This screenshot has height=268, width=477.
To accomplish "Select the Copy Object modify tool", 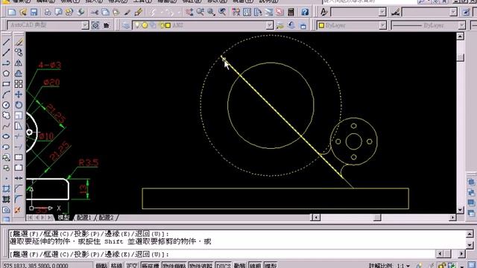I will pyautogui.click(x=19, y=53).
